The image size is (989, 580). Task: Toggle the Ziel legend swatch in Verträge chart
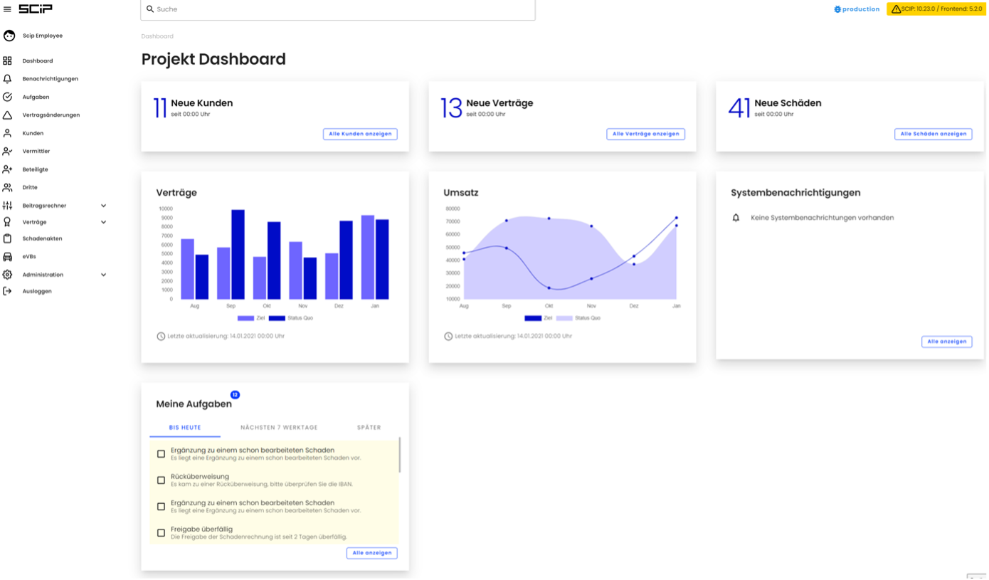[245, 318]
